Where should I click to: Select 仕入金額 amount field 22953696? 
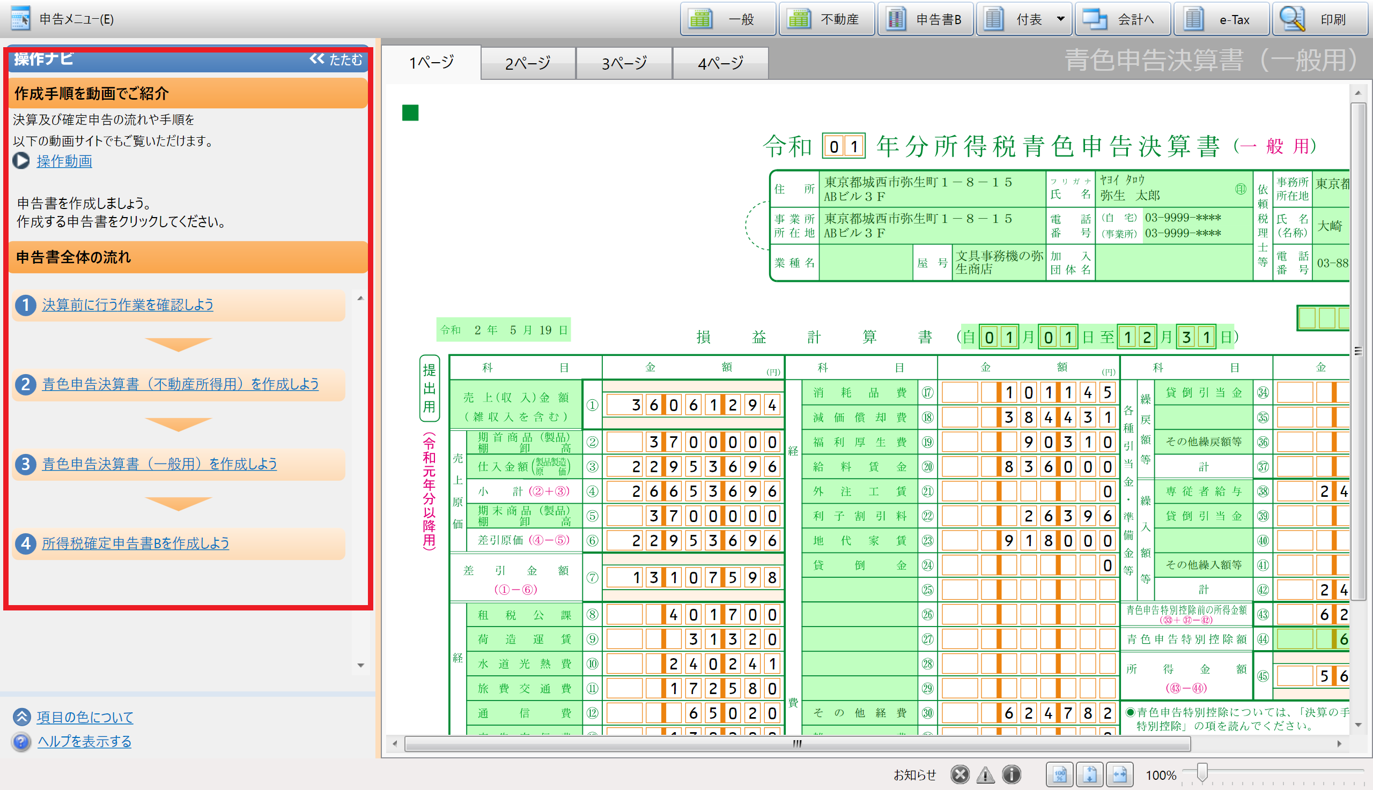tap(694, 467)
